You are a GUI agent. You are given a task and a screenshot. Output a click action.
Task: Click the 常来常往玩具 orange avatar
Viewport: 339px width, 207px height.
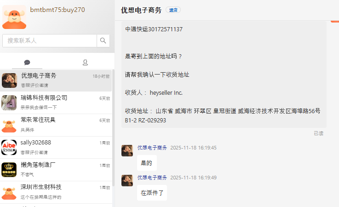(9, 125)
